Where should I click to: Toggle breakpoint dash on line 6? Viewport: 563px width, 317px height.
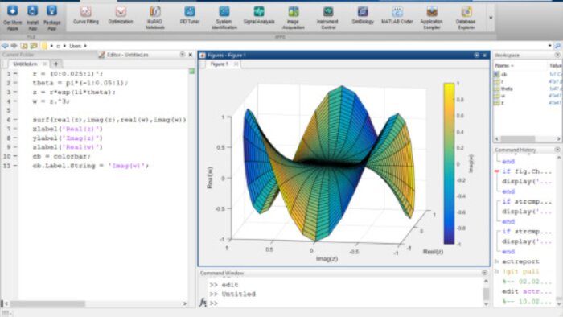15,120
